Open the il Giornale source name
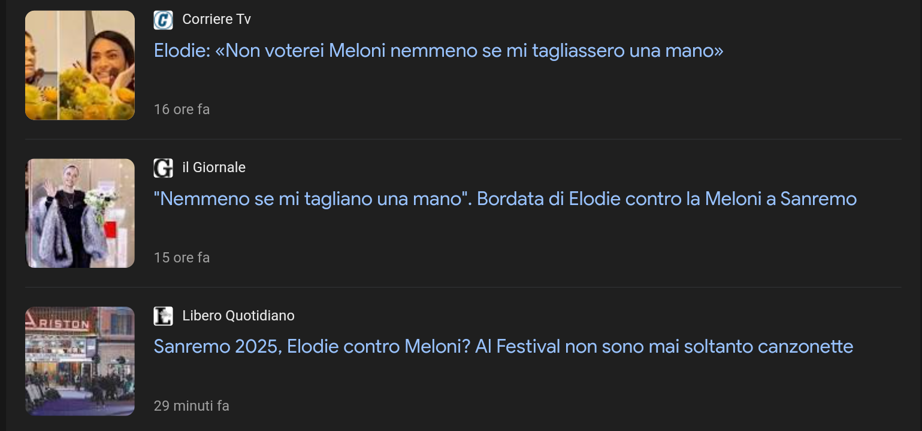This screenshot has height=431, width=922. click(213, 168)
